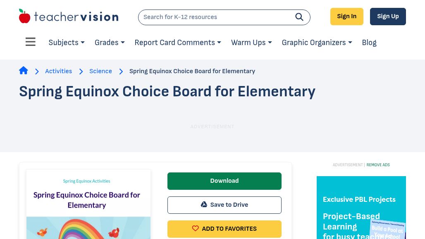The image size is (425, 239).
Task: Open the hamburger menu icon
Action: point(30,42)
